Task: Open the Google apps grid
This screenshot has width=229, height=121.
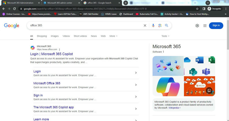Action: pos(205,26)
